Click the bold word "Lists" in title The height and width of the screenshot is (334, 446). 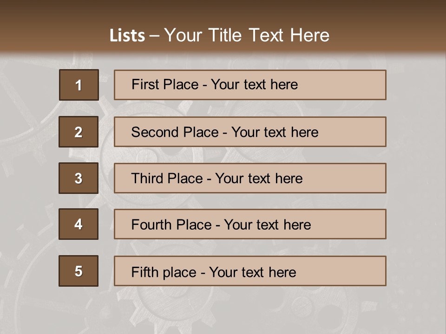click(127, 36)
